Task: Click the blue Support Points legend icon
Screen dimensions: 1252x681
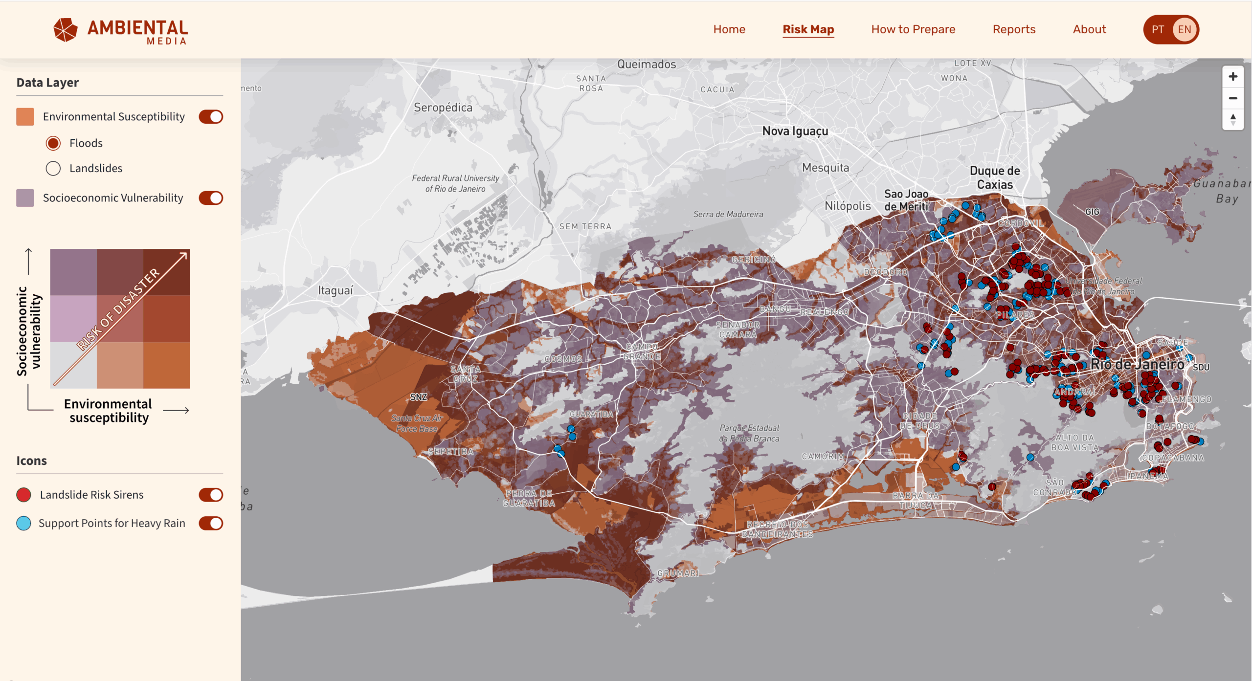Action: pos(23,523)
